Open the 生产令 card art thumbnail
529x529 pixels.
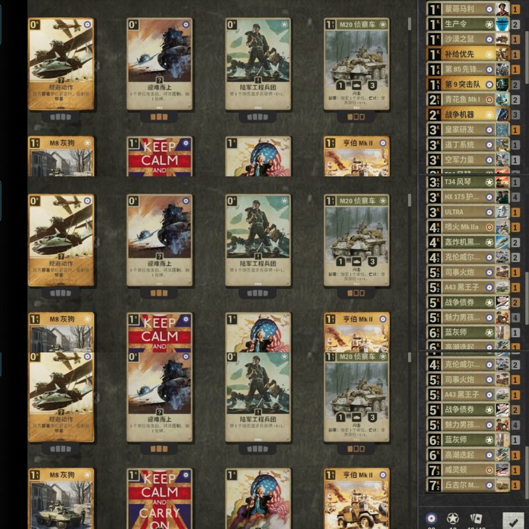503,24
